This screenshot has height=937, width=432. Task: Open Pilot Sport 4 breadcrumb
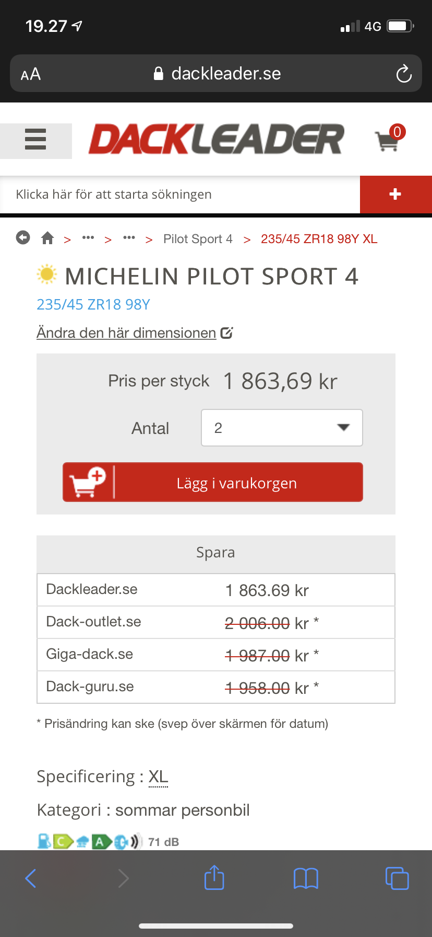point(198,239)
